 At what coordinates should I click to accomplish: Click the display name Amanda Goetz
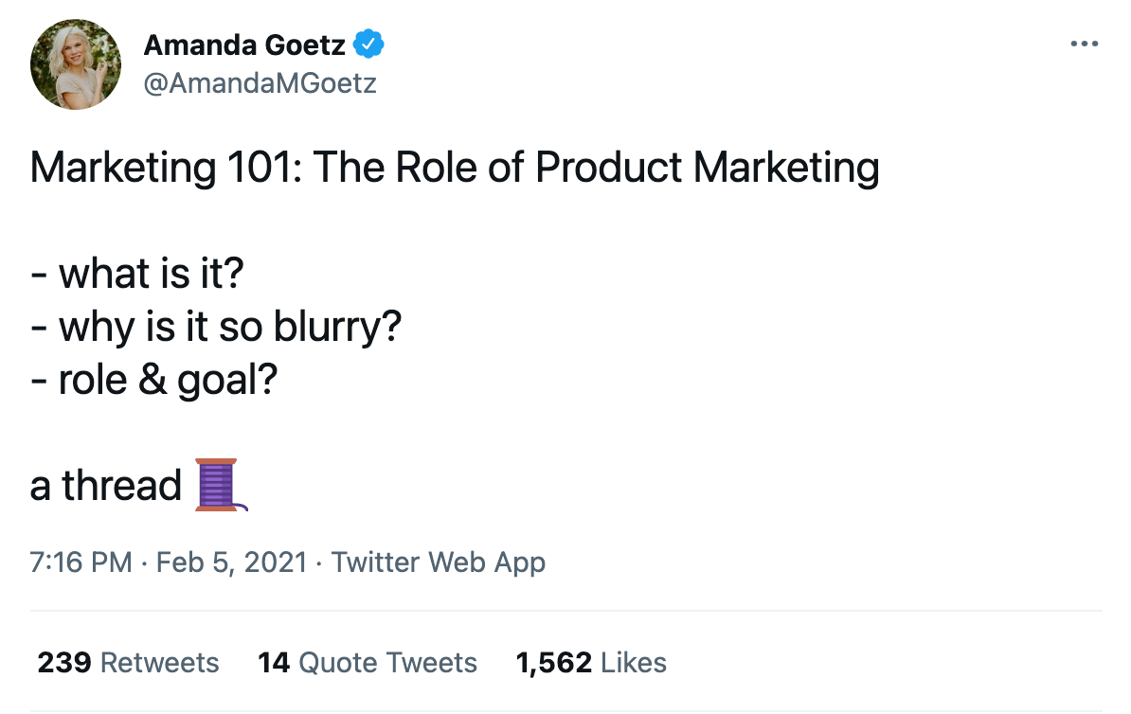(x=244, y=44)
